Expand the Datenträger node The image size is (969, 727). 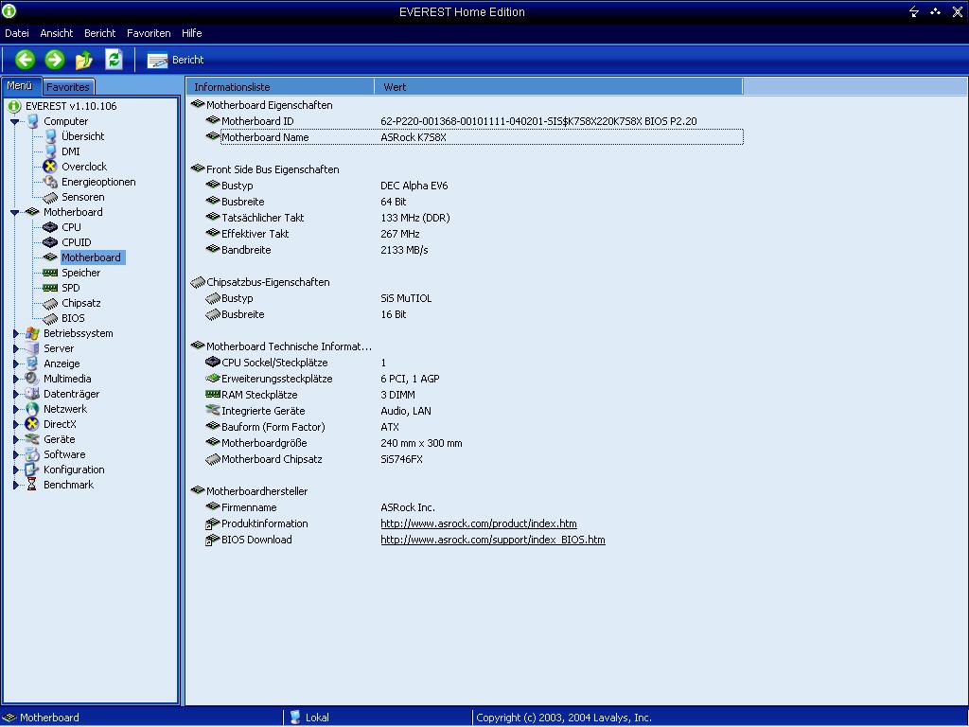(16, 394)
